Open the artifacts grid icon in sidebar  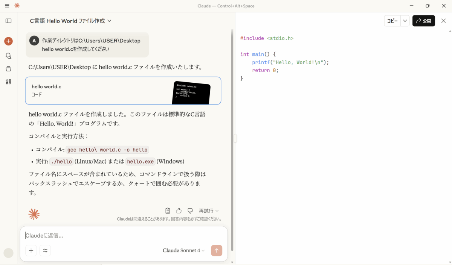pyautogui.click(x=8, y=82)
